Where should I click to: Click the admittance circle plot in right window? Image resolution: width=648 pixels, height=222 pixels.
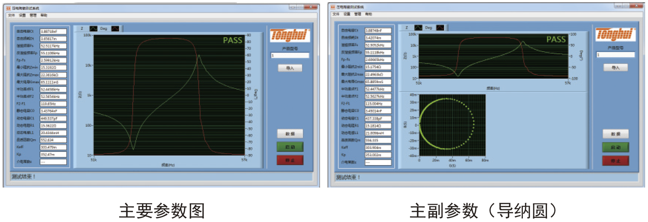(x=452, y=125)
